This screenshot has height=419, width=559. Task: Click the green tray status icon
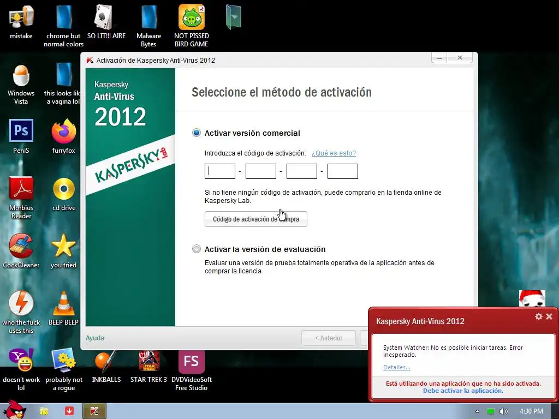click(x=491, y=411)
